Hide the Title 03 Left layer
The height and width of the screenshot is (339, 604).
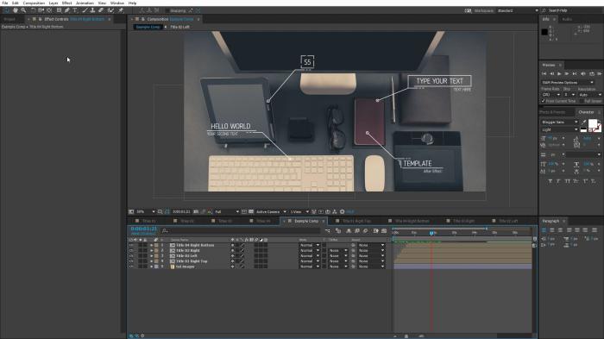pos(131,256)
